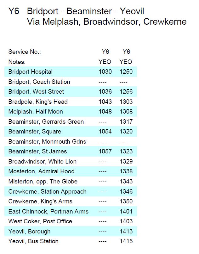
Task: Select the Broadwindsor, White Lion stop
Action: pyautogui.click(x=43, y=161)
